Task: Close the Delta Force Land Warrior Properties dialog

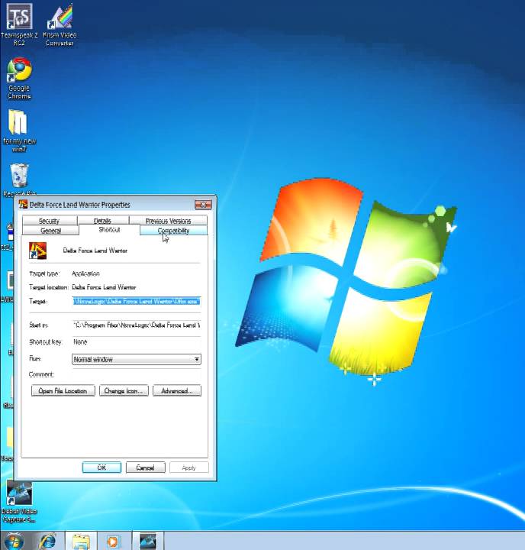Action: point(203,205)
